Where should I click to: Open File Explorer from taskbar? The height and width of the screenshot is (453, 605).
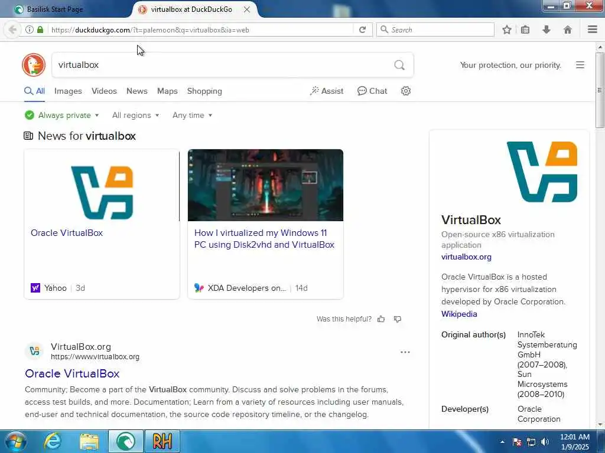[89, 441]
